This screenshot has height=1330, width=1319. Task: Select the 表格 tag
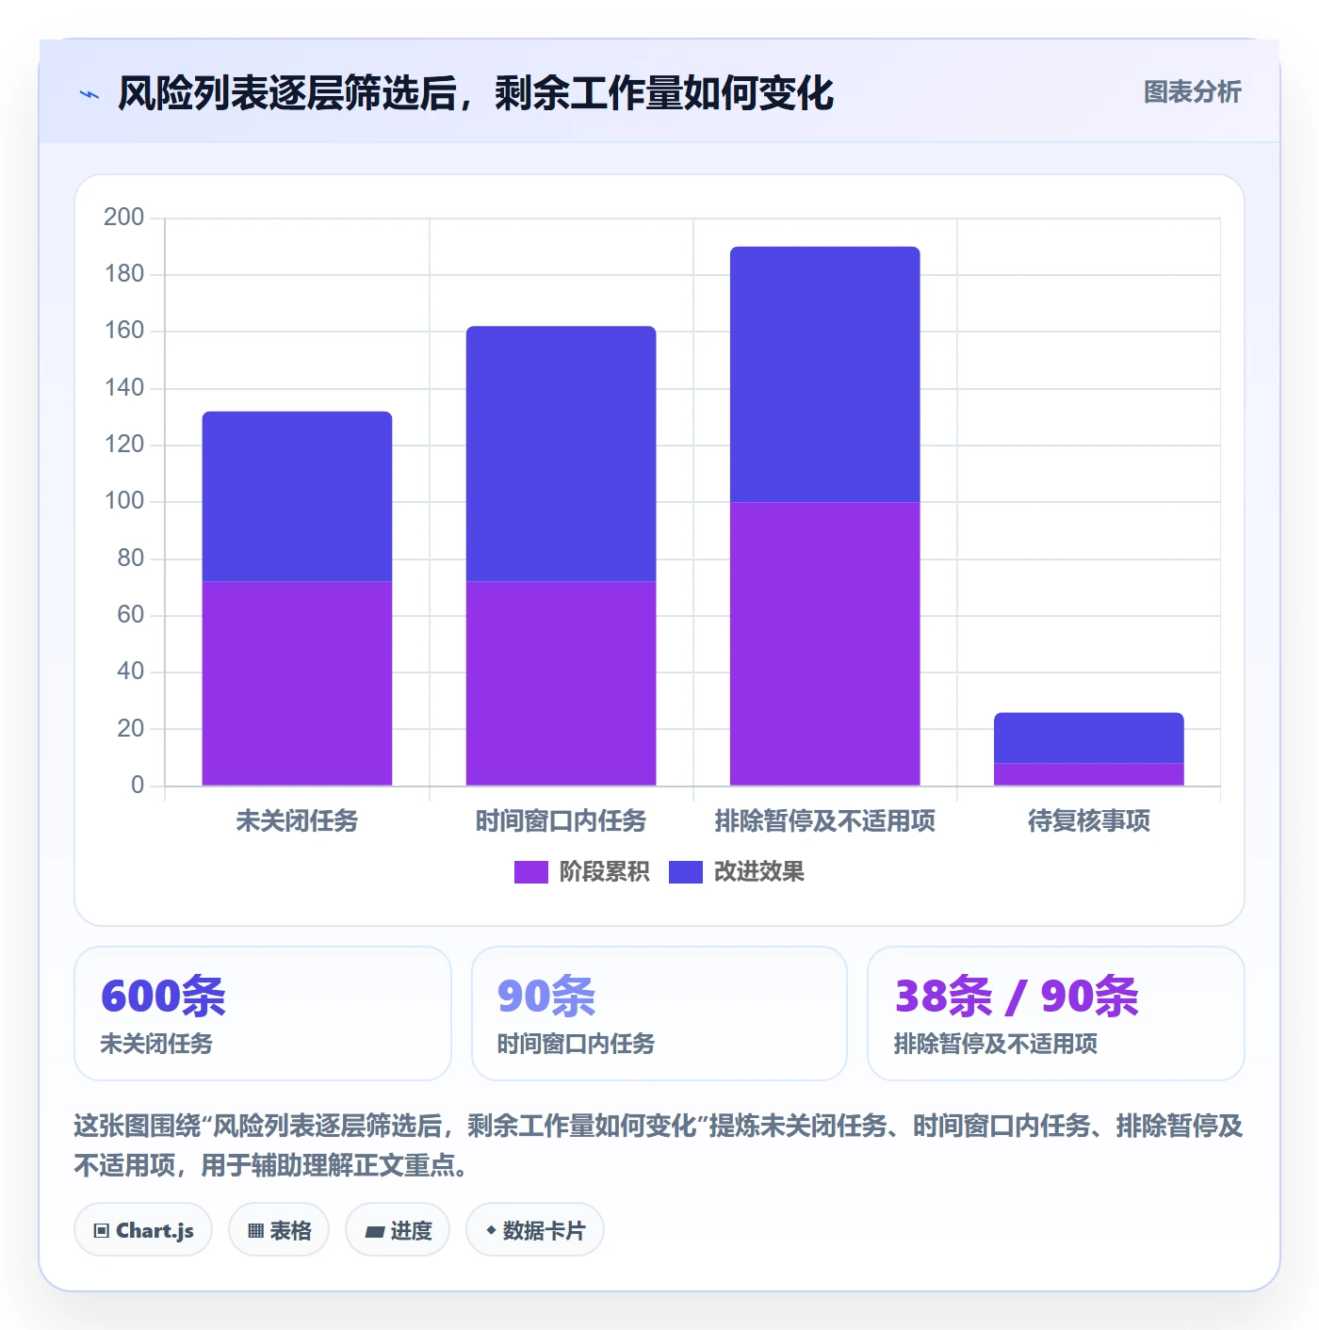279,1230
